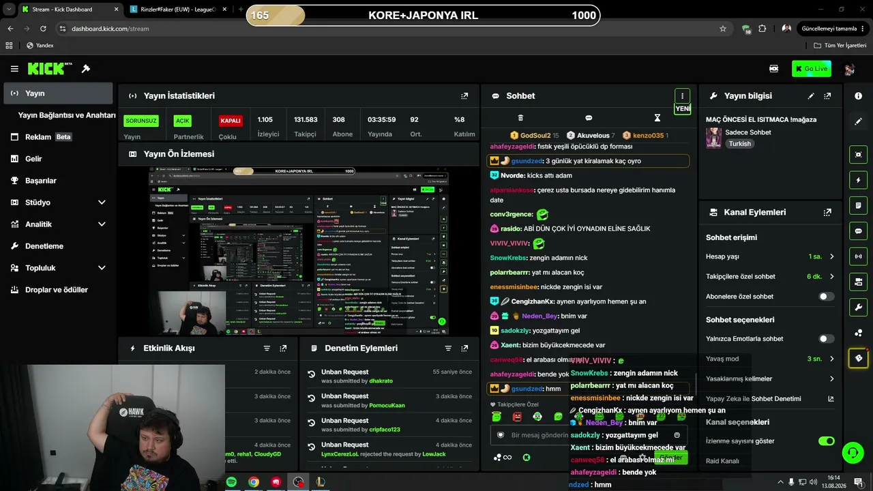This screenshot has width=873, height=491.
Task: Click the dhakrato username in Denetim Eylemleri
Action: tap(381, 381)
